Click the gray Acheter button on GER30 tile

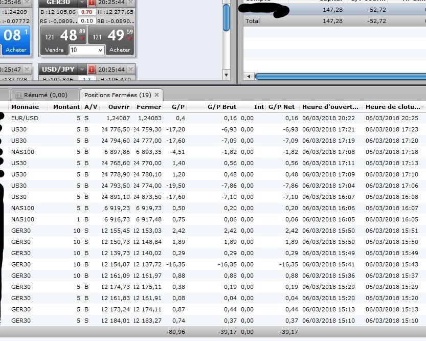click(x=120, y=50)
